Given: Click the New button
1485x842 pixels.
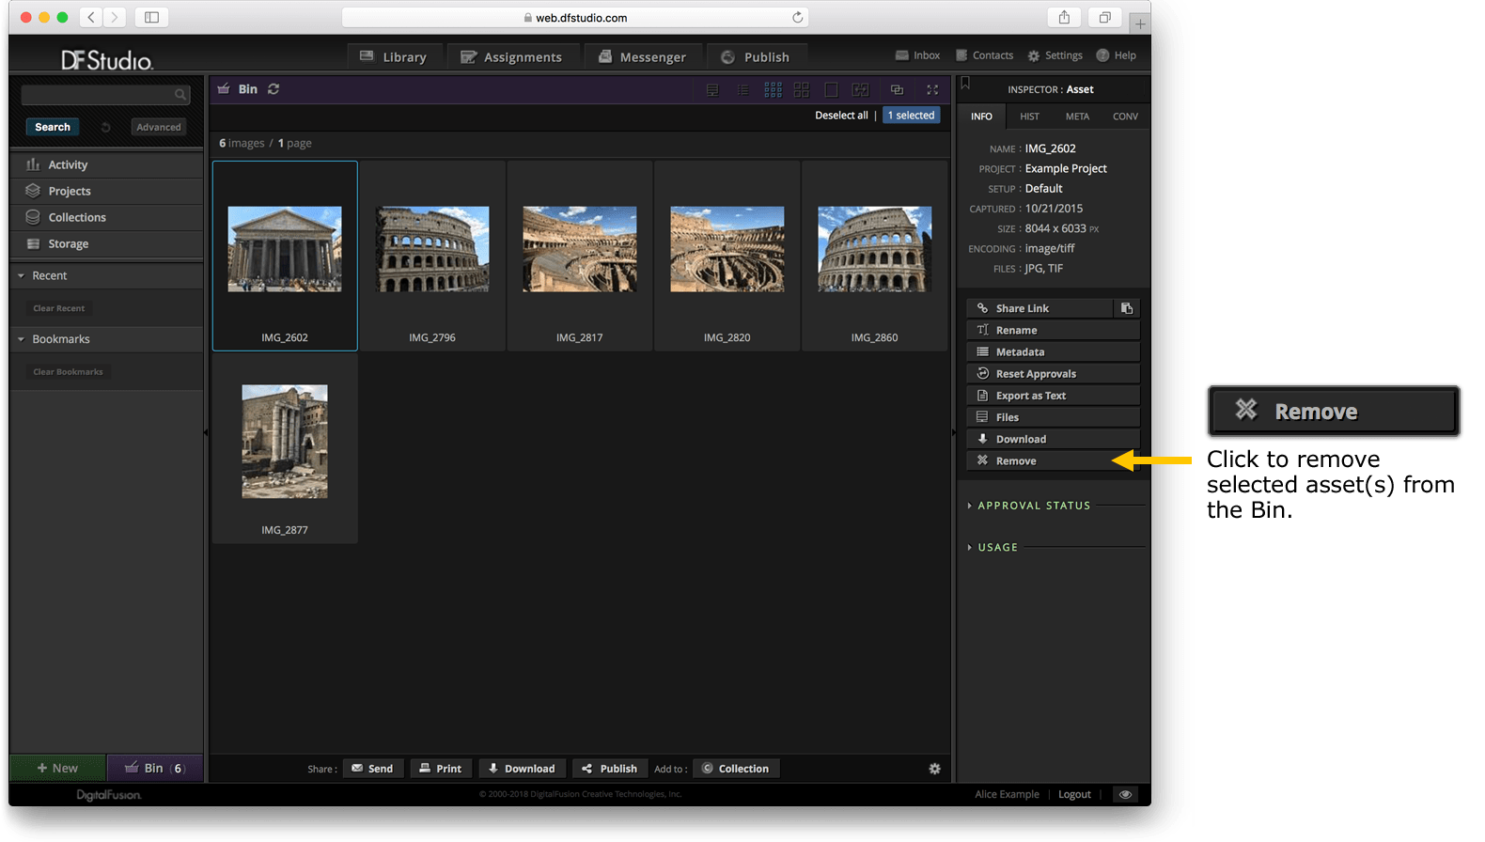Looking at the screenshot, I should [x=58, y=768].
